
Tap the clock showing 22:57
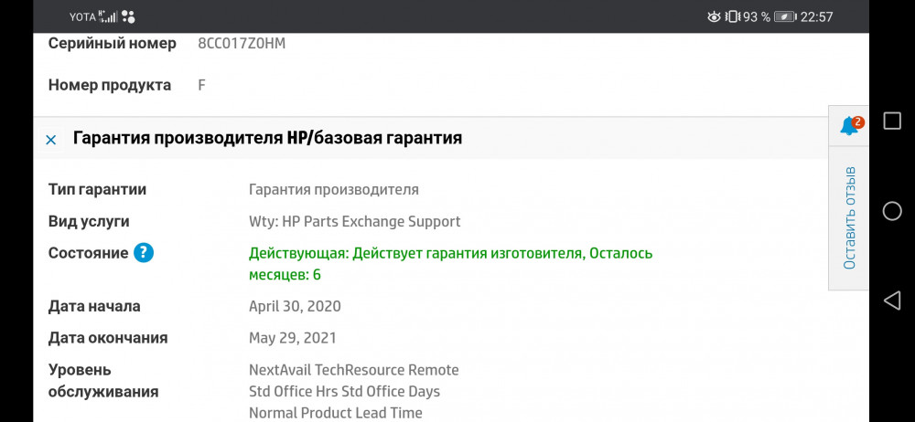(x=816, y=17)
